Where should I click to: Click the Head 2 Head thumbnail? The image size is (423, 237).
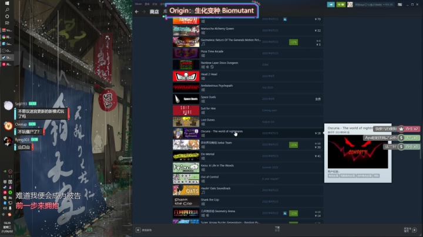point(186,76)
